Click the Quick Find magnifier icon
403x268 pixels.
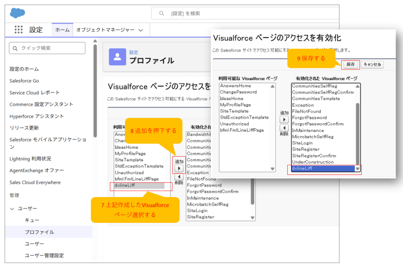coord(15,48)
